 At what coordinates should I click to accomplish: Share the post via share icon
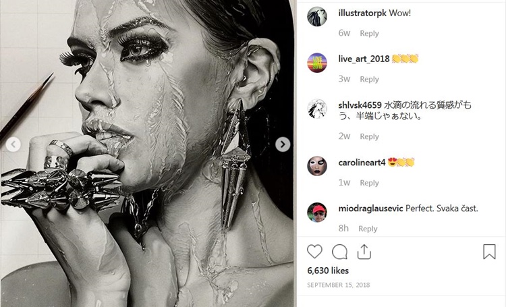point(364,252)
